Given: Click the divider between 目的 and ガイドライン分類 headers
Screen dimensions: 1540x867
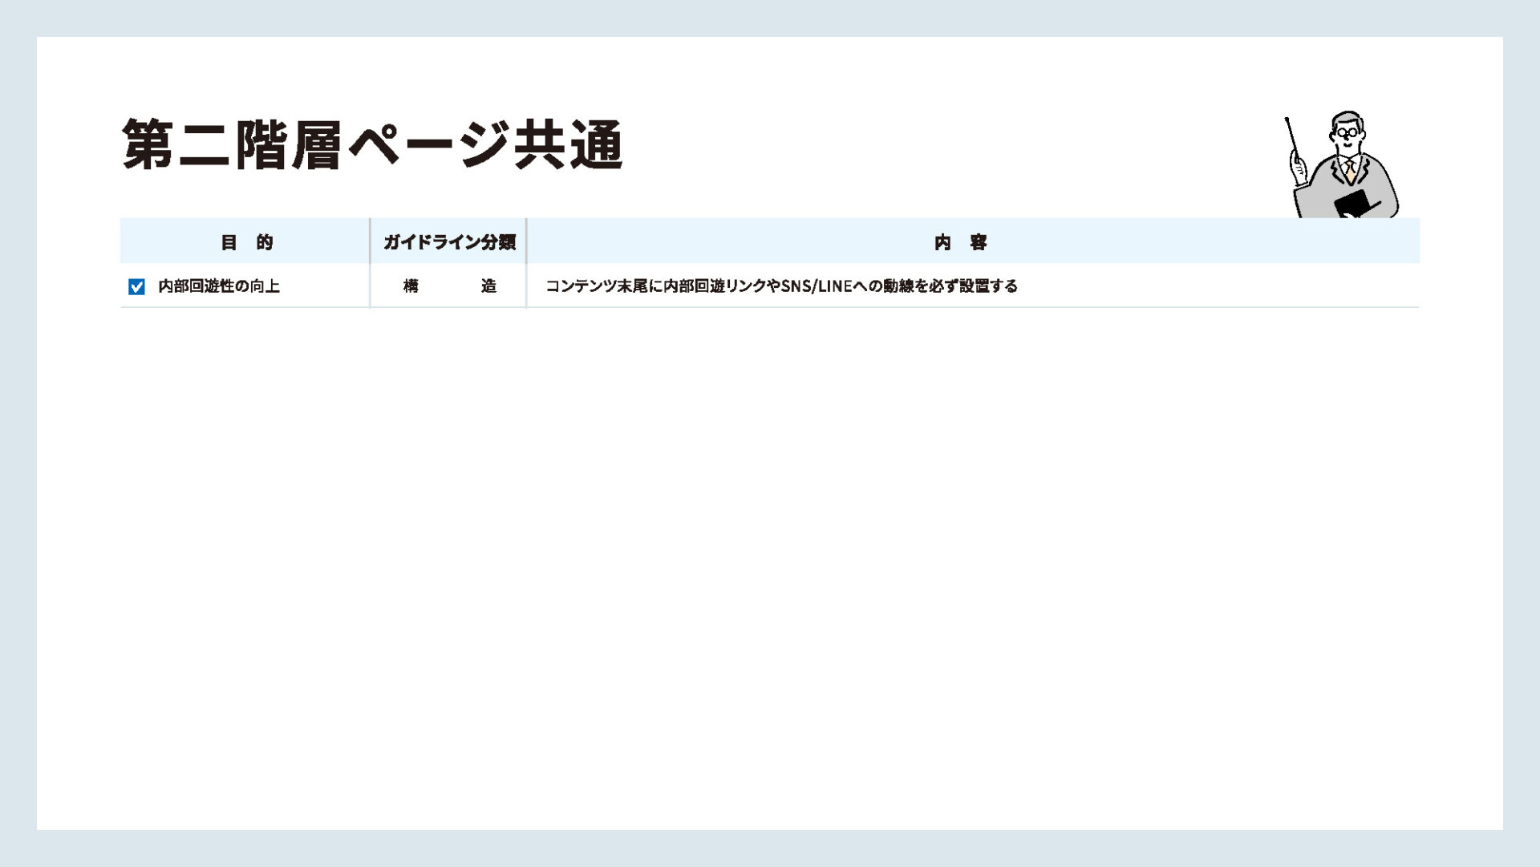Looking at the screenshot, I should click(x=370, y=241).
